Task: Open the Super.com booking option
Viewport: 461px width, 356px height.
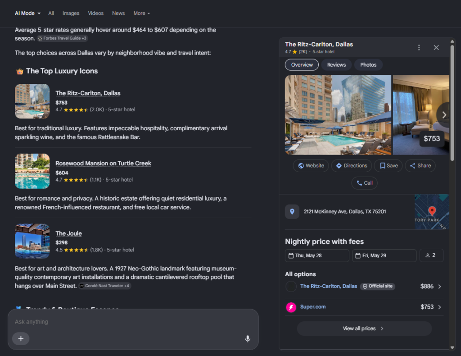Action: [313, 306]
